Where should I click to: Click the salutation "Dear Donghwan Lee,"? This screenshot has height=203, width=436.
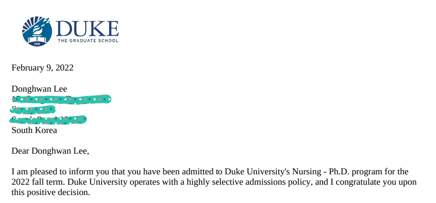coord(50,151)
